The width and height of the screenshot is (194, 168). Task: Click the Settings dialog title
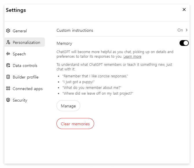(16, 10)
